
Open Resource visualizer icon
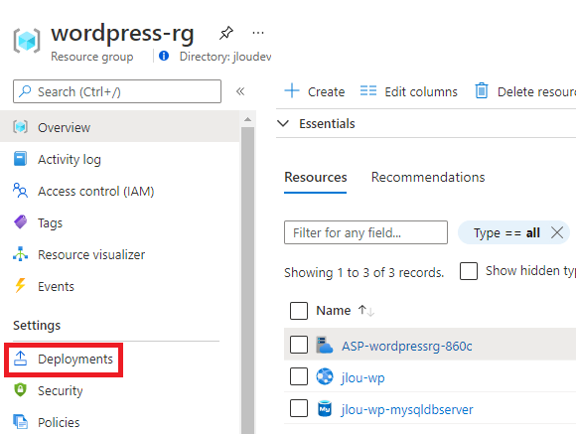(20, 254)
